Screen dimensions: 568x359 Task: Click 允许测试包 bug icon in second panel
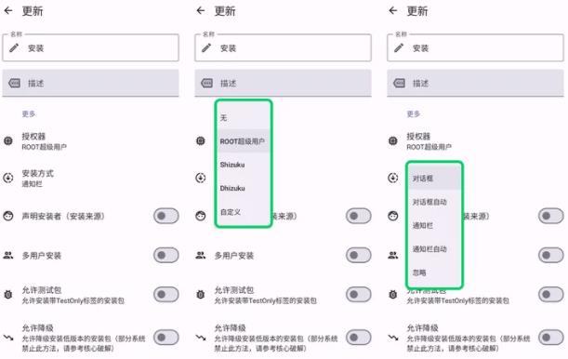[200, 295]
